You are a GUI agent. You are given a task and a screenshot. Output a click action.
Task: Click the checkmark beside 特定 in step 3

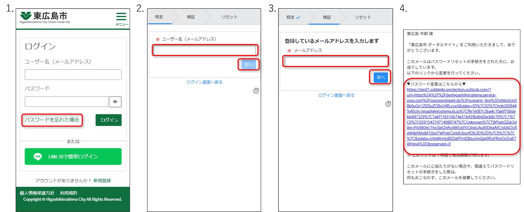coord(298,17)
